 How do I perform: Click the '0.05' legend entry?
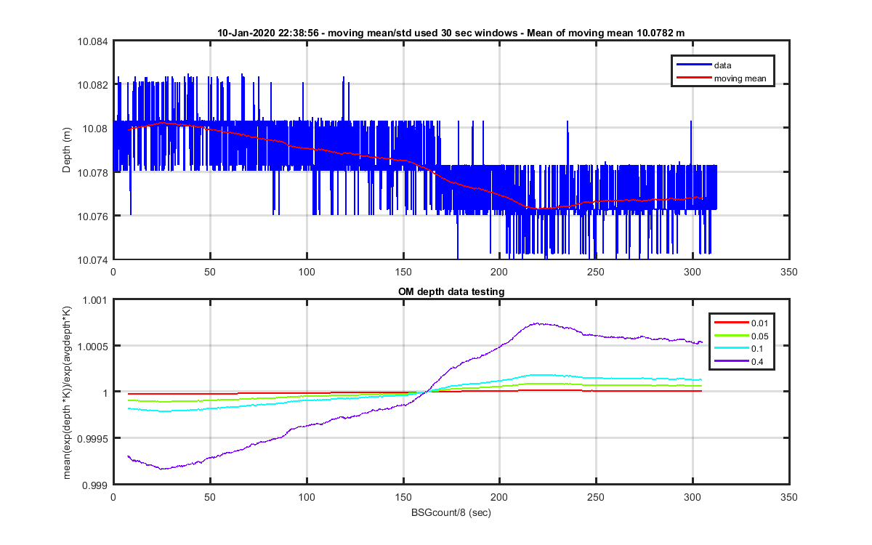760,336
